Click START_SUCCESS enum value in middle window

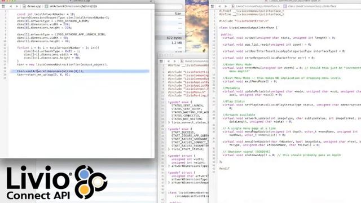point(183,133)
